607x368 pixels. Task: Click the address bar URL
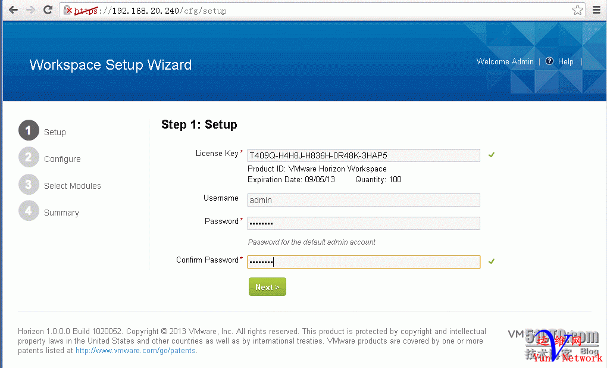click(150, 11)
